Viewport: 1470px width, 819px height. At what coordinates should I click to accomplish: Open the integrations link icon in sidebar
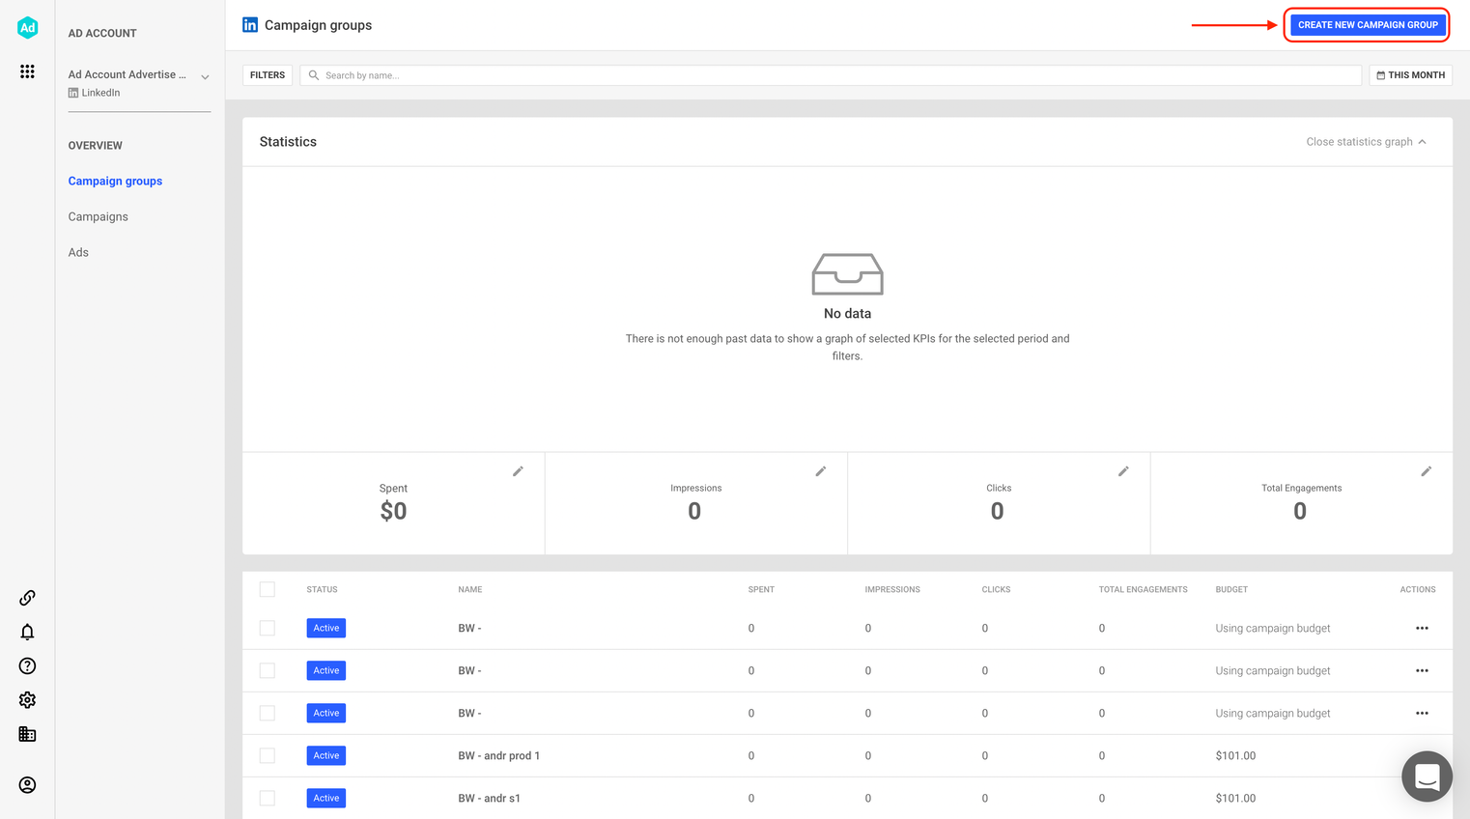27,598
